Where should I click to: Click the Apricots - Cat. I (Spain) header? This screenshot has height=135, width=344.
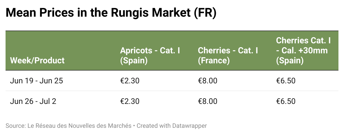point(150,56)
